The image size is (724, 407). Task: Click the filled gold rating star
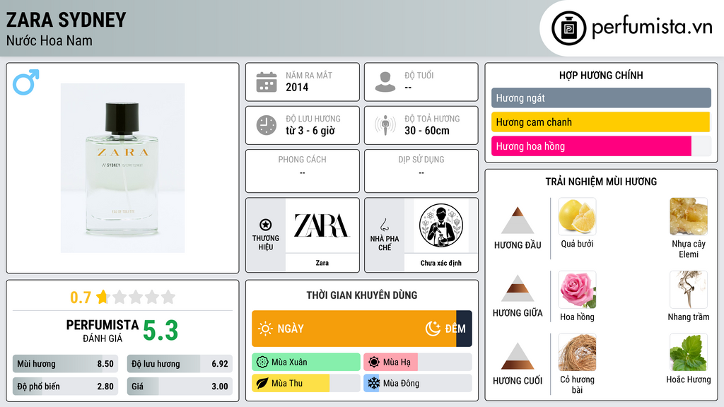pyautogui.click(x=102, y=297)
